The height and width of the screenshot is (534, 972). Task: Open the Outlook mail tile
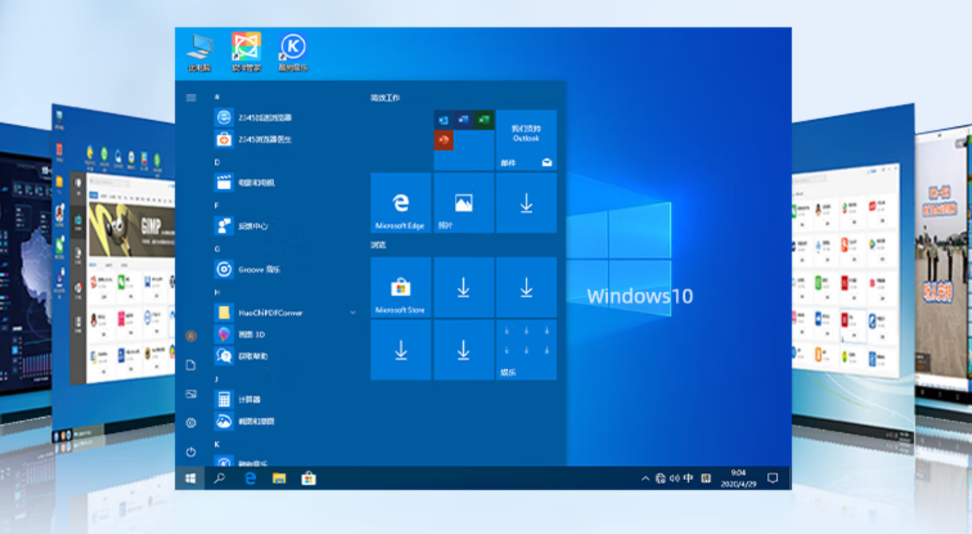point(525,140)
